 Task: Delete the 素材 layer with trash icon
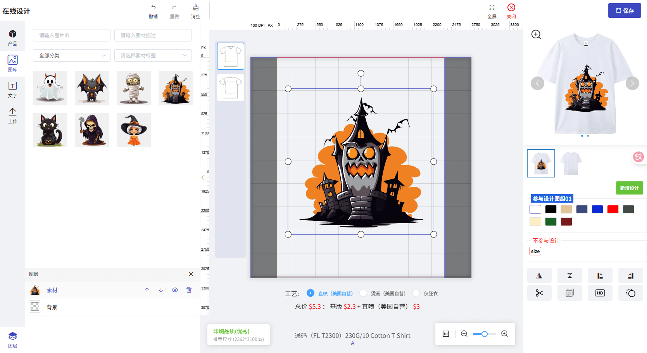[x=189, y=290]
